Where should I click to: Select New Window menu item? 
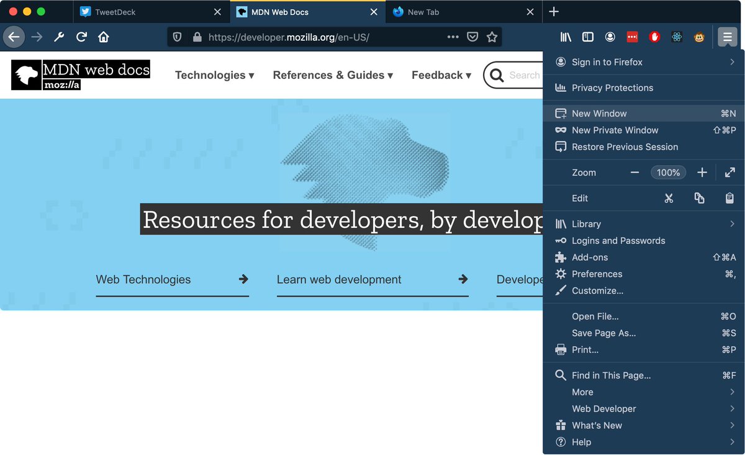click(x=644, y=114)
